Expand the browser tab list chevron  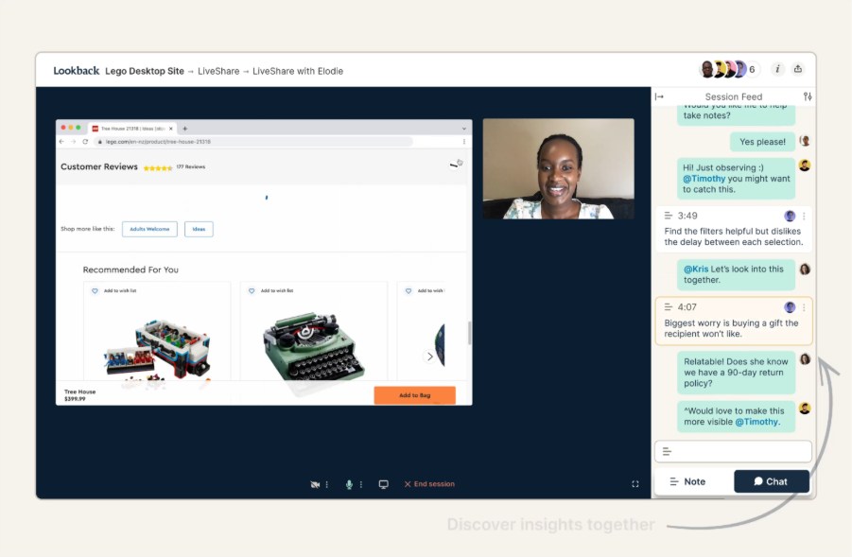tap(464, 129)
